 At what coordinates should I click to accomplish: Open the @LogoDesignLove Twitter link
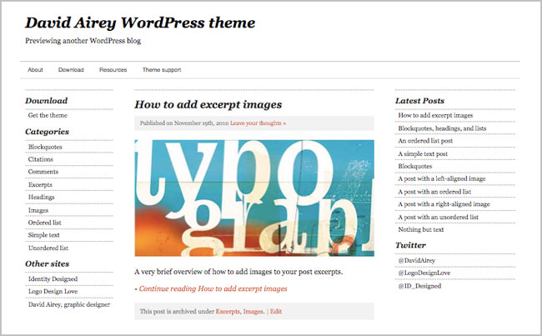point(424,273)
